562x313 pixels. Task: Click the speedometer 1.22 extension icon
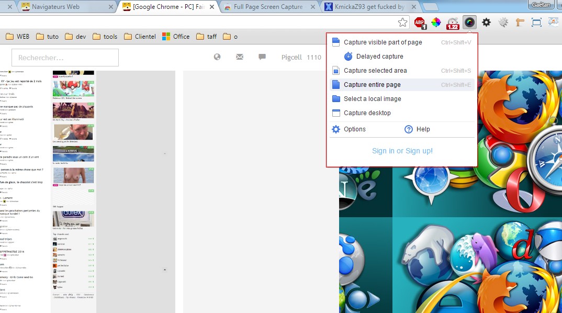[453, 22]
